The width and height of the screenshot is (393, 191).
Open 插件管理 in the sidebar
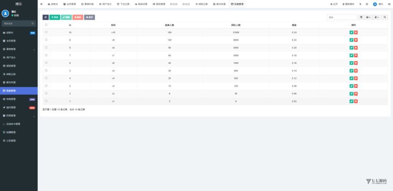pos(18,107)
